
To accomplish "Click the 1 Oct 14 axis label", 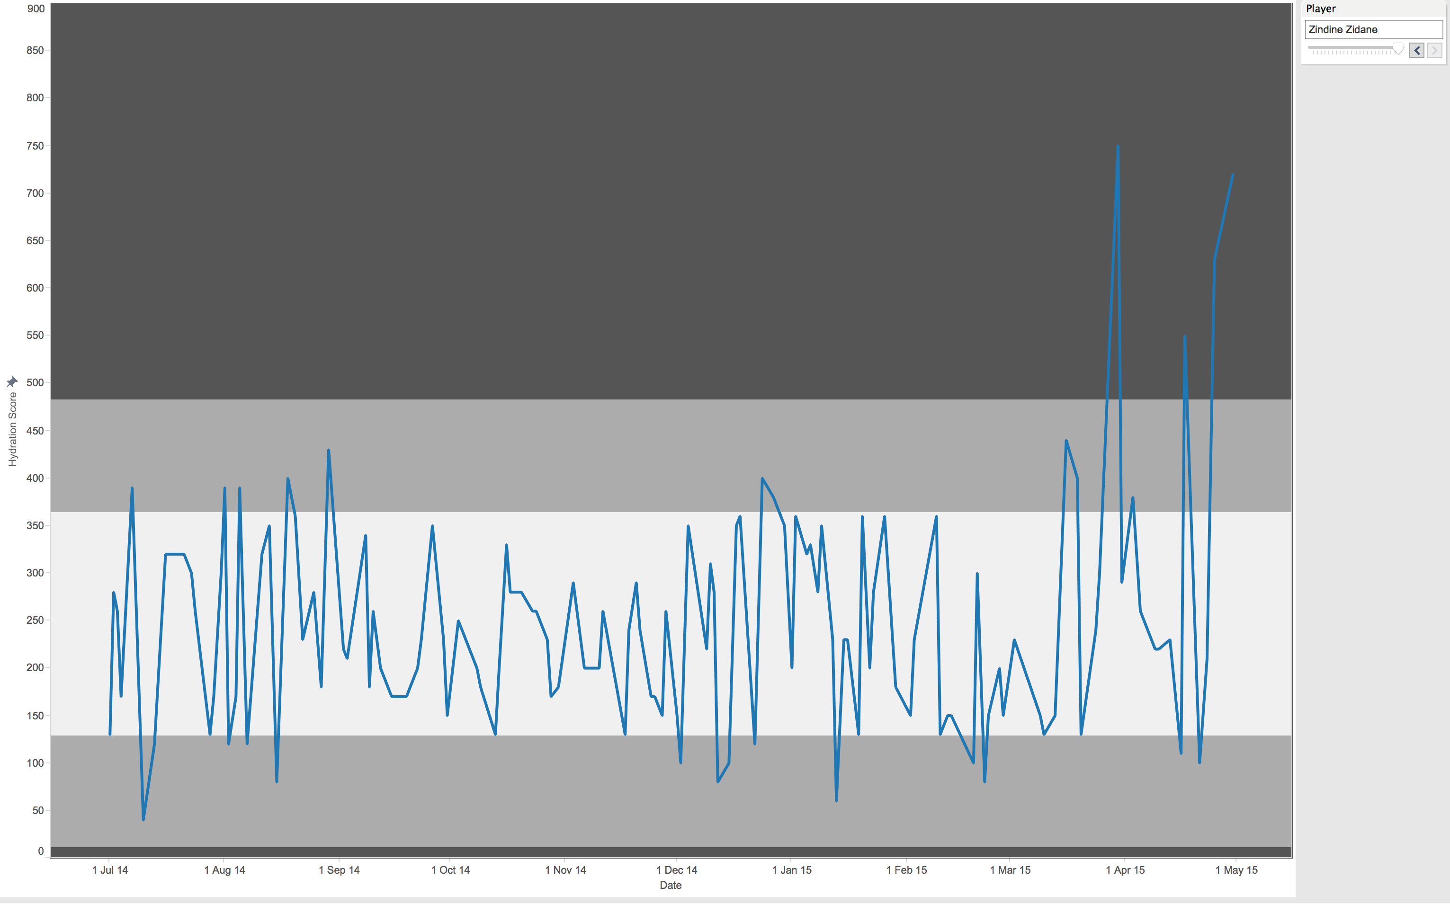I will click(x=450, y=870).
